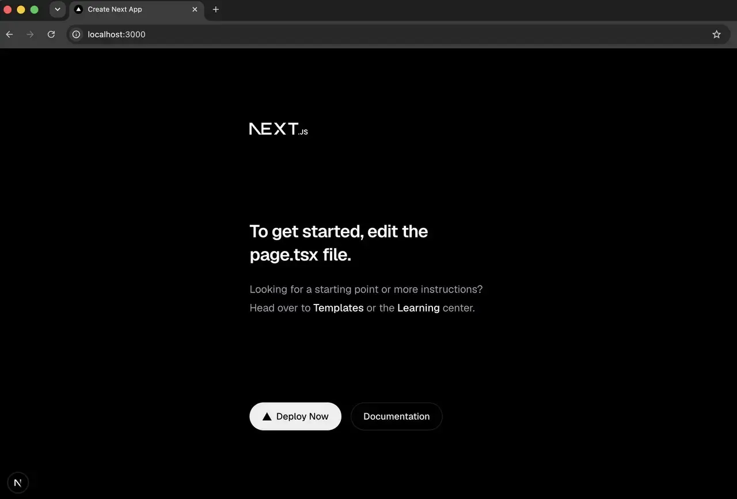Open the Documentation button
This screenshot has height=499, width=737.
[397, 416]
